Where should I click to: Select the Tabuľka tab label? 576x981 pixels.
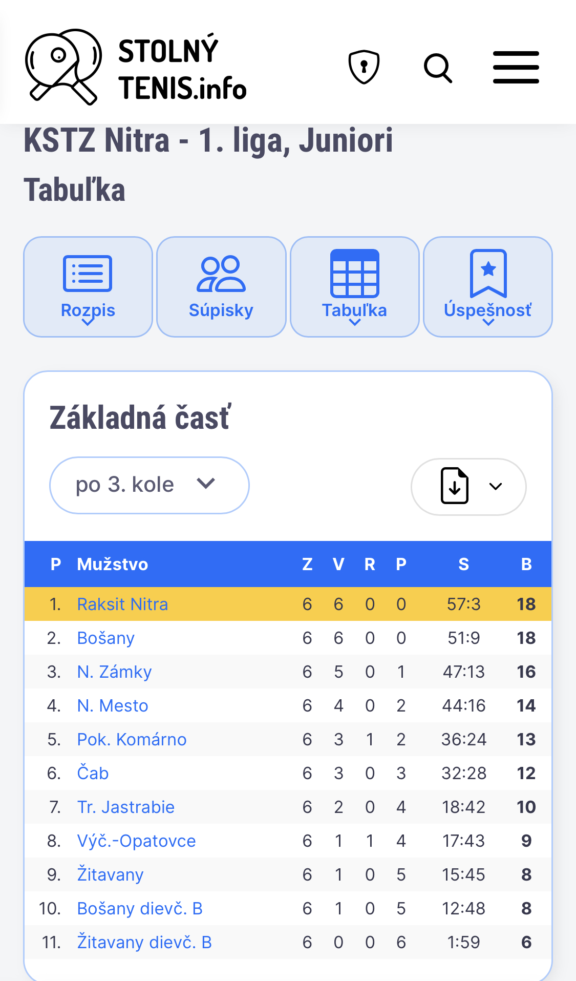[x=354, y=310]
